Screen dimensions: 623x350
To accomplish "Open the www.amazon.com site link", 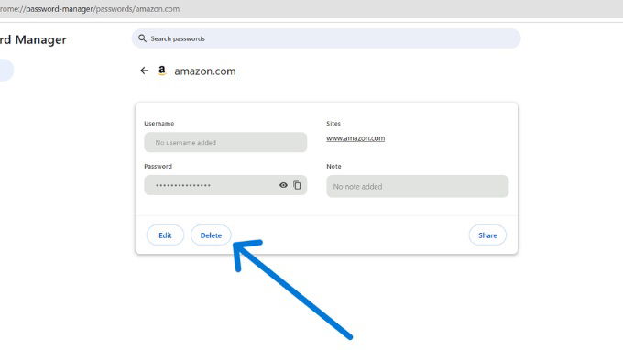I will click(355, 138).
